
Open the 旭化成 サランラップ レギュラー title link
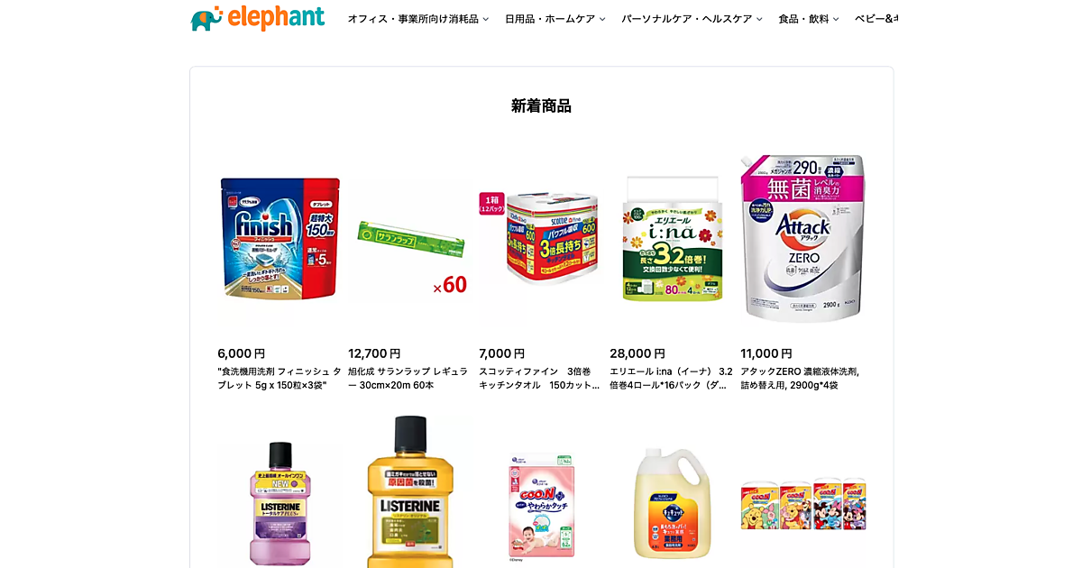pos(408,378)
